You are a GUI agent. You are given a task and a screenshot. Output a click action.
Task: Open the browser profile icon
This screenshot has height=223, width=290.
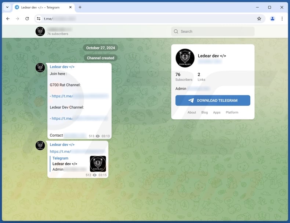click(x=272, y=19)
